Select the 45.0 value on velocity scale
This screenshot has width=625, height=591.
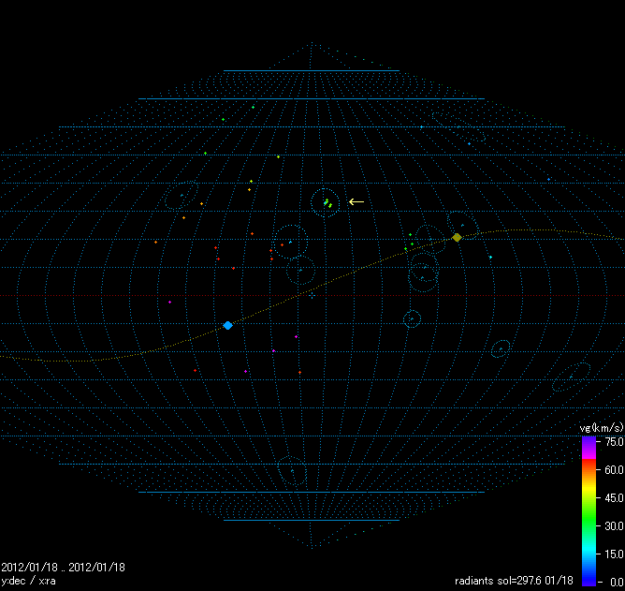(x=614, y=497)
